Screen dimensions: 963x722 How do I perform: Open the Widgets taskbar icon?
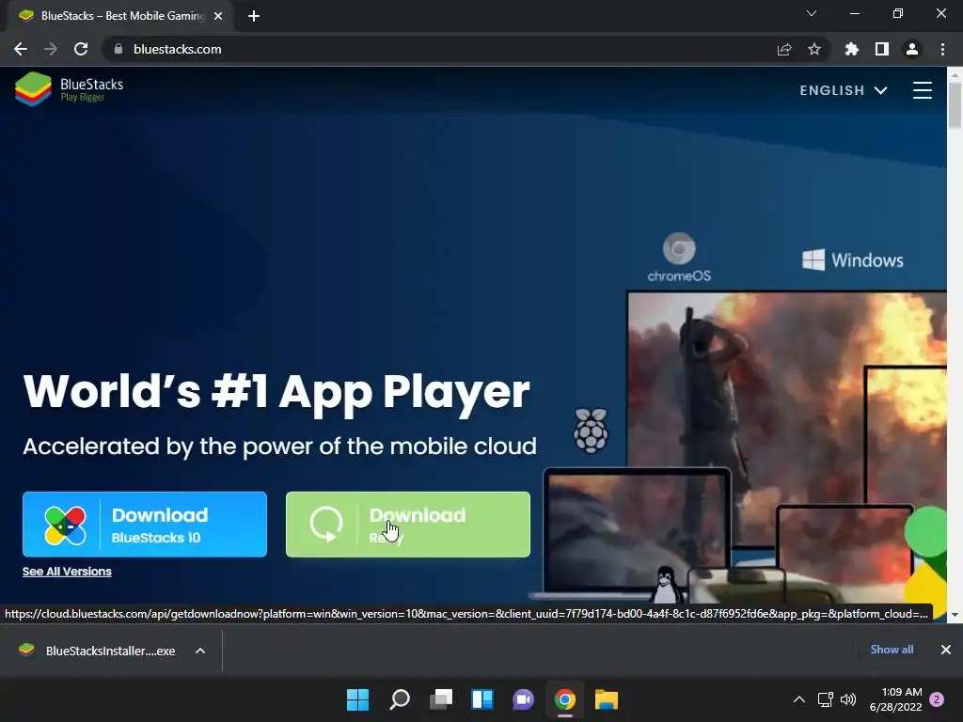coord(482,699)
